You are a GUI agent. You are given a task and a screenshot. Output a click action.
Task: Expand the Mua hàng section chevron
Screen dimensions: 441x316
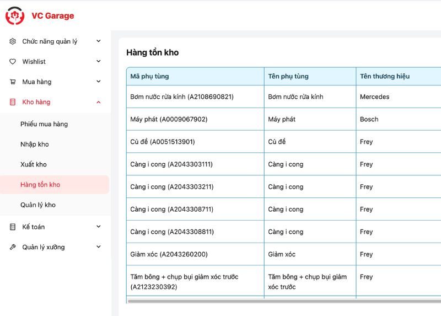(99, 82)
